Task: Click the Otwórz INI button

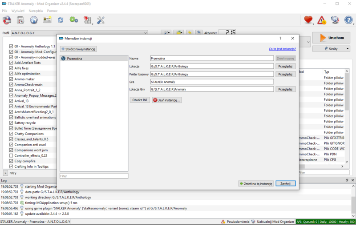Action: pyautogui.click(x=139, y=100)
